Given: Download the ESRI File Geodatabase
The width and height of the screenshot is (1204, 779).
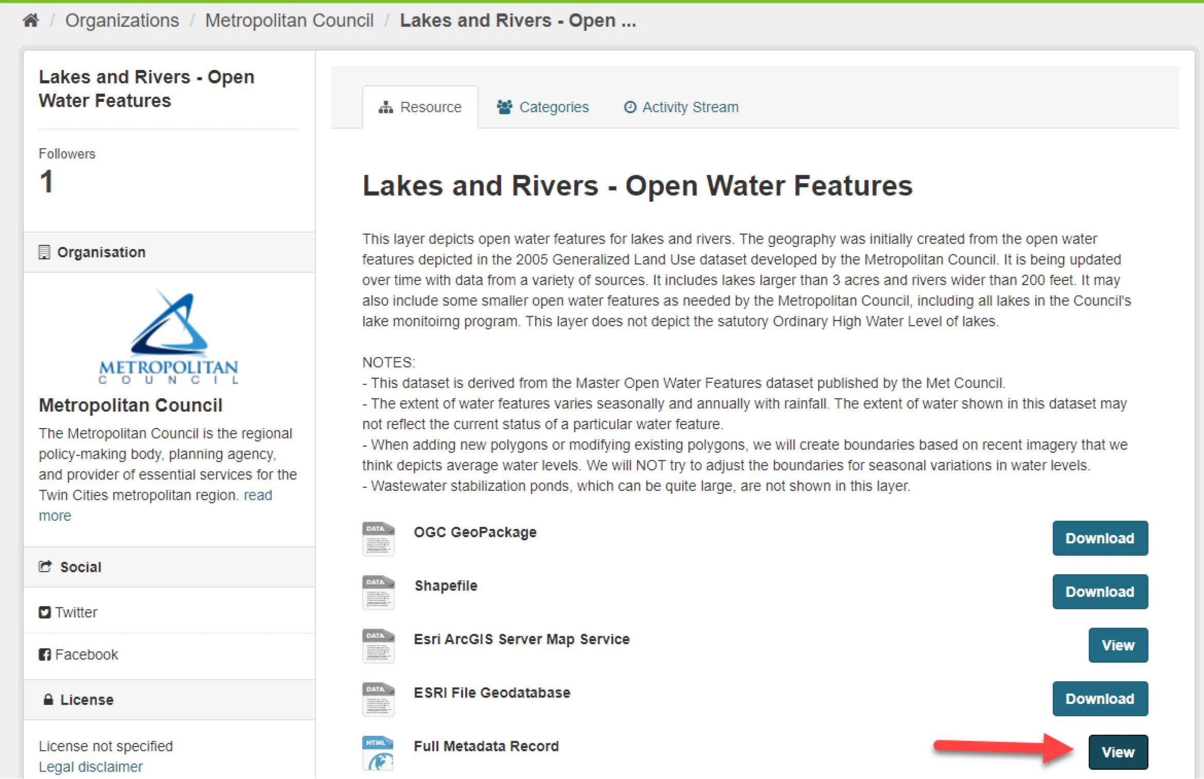Looking at the screenshot, I should point(1100,699).
